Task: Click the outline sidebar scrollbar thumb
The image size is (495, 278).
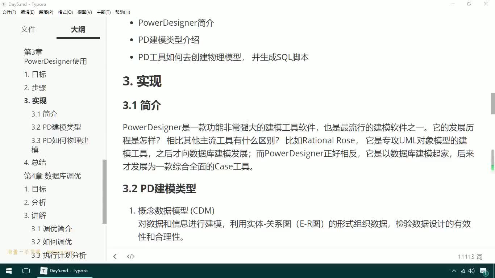Action: coord(105,192)
